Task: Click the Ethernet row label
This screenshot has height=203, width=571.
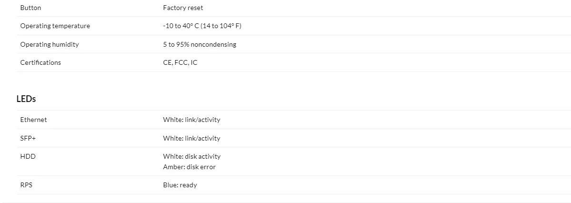Action: [33, 120]
